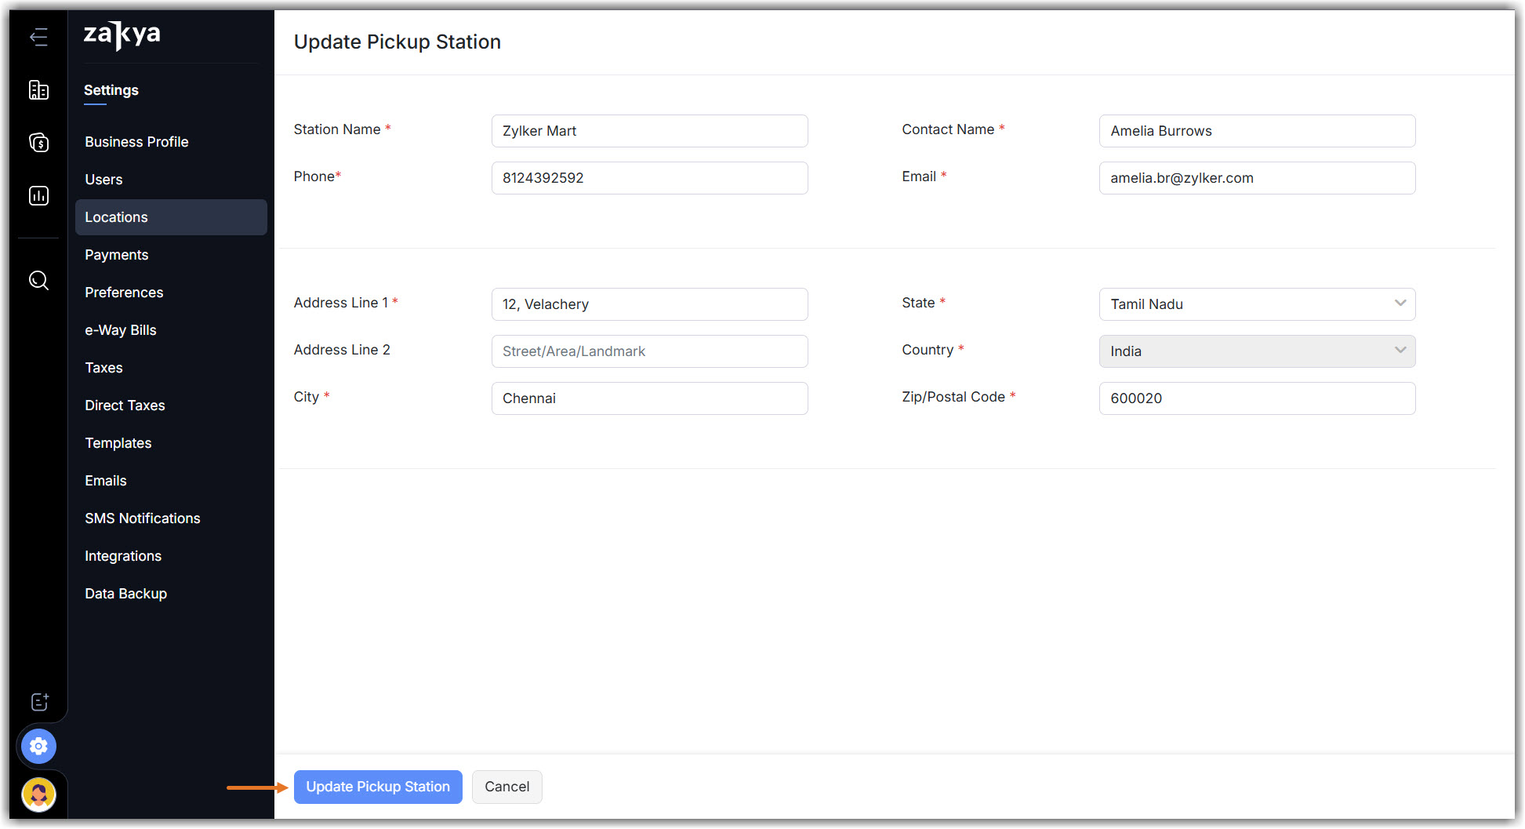Open the building/organization icon in the left rail
The height and width of the screenshot is (829, 1525).
point(38,90)
